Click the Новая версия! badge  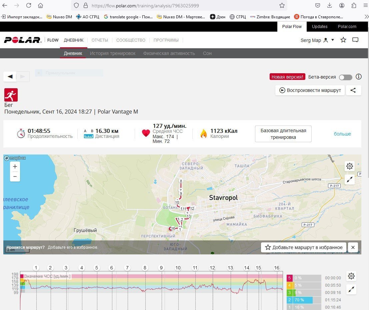tap(287, 77)
